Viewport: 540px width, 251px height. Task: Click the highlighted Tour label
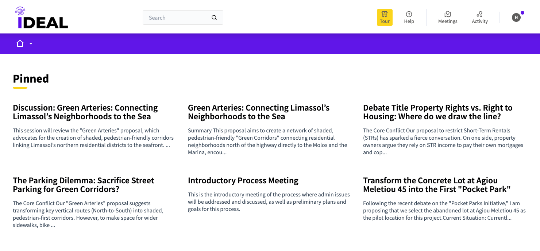click(385, 21)
